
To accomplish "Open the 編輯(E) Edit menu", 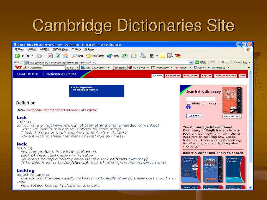I will (x=32, y=49).
